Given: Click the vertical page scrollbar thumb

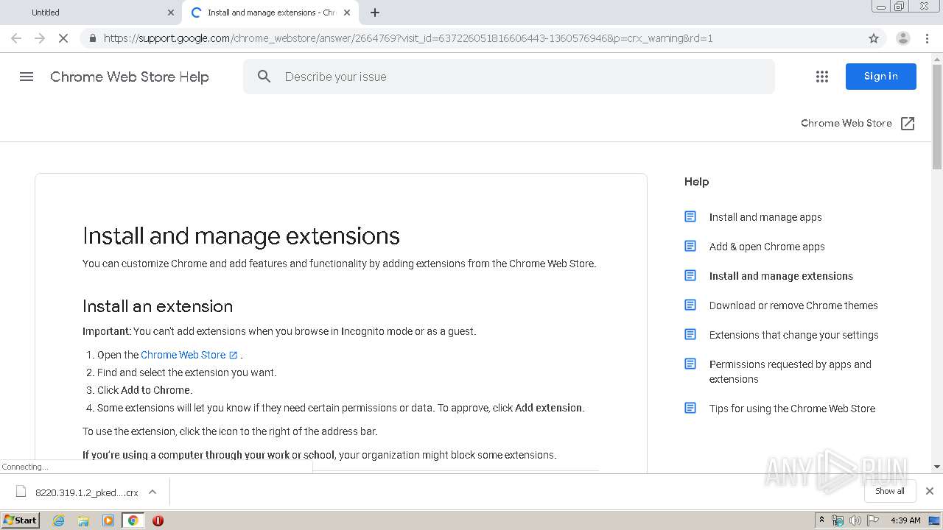Looking at the screenshot, I should (937, 116).
